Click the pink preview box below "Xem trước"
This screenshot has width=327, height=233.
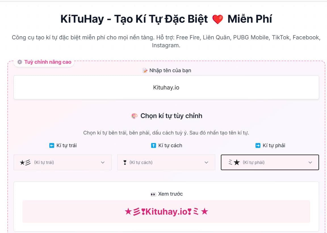pyautogui.click(x=166, y=211)
